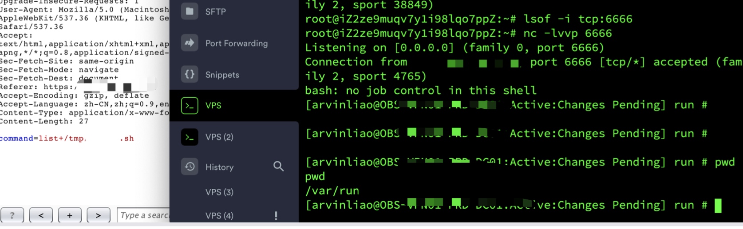Focus the 'Type a search' input field

click(143, 215)
